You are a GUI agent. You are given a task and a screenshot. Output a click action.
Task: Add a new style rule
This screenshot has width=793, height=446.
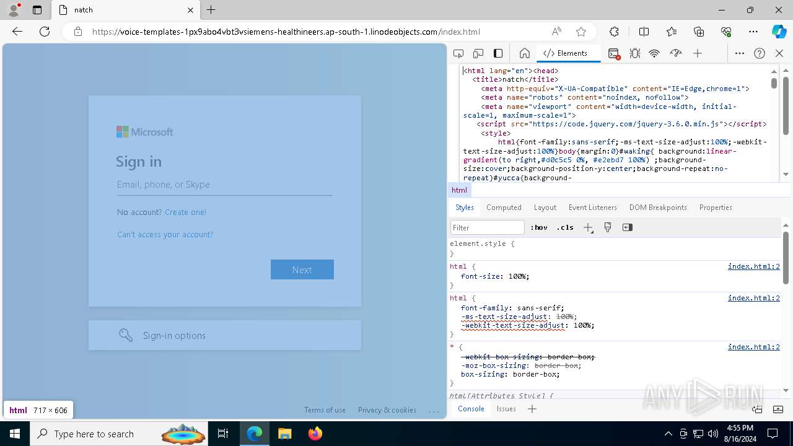[x=588, y=227]
